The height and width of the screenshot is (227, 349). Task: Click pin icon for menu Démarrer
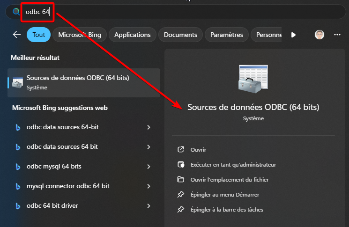pos(181,194)
